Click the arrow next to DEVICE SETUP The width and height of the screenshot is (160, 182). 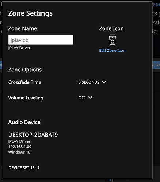point(38,167)
